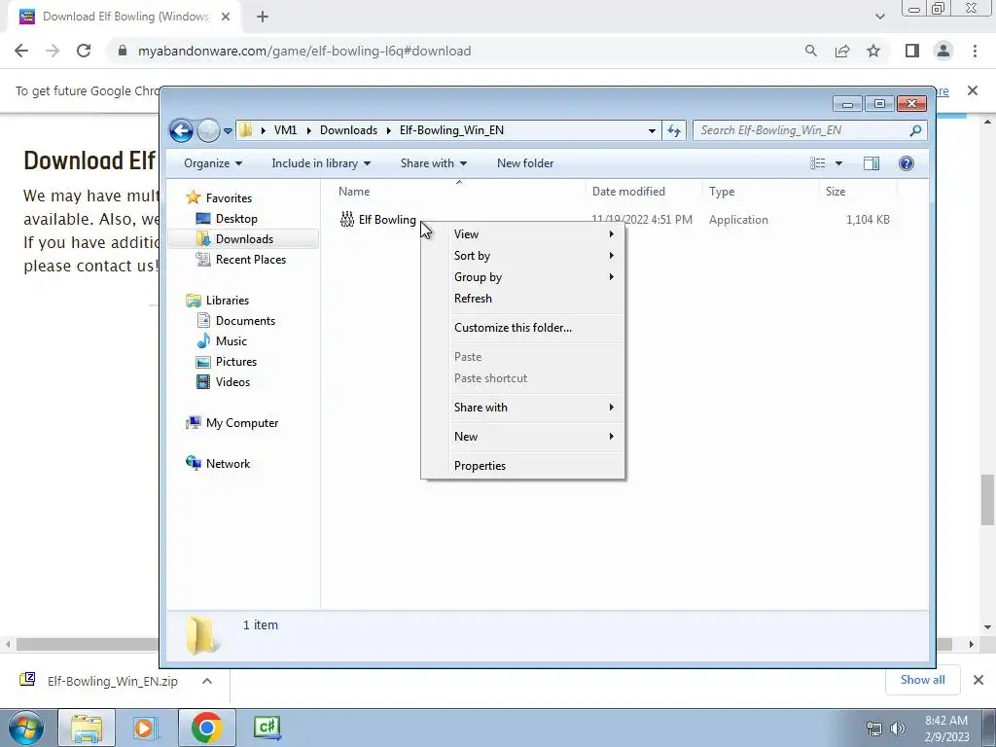
Task: Open a new Chrome tab
Action: click(x=263, y=18)
